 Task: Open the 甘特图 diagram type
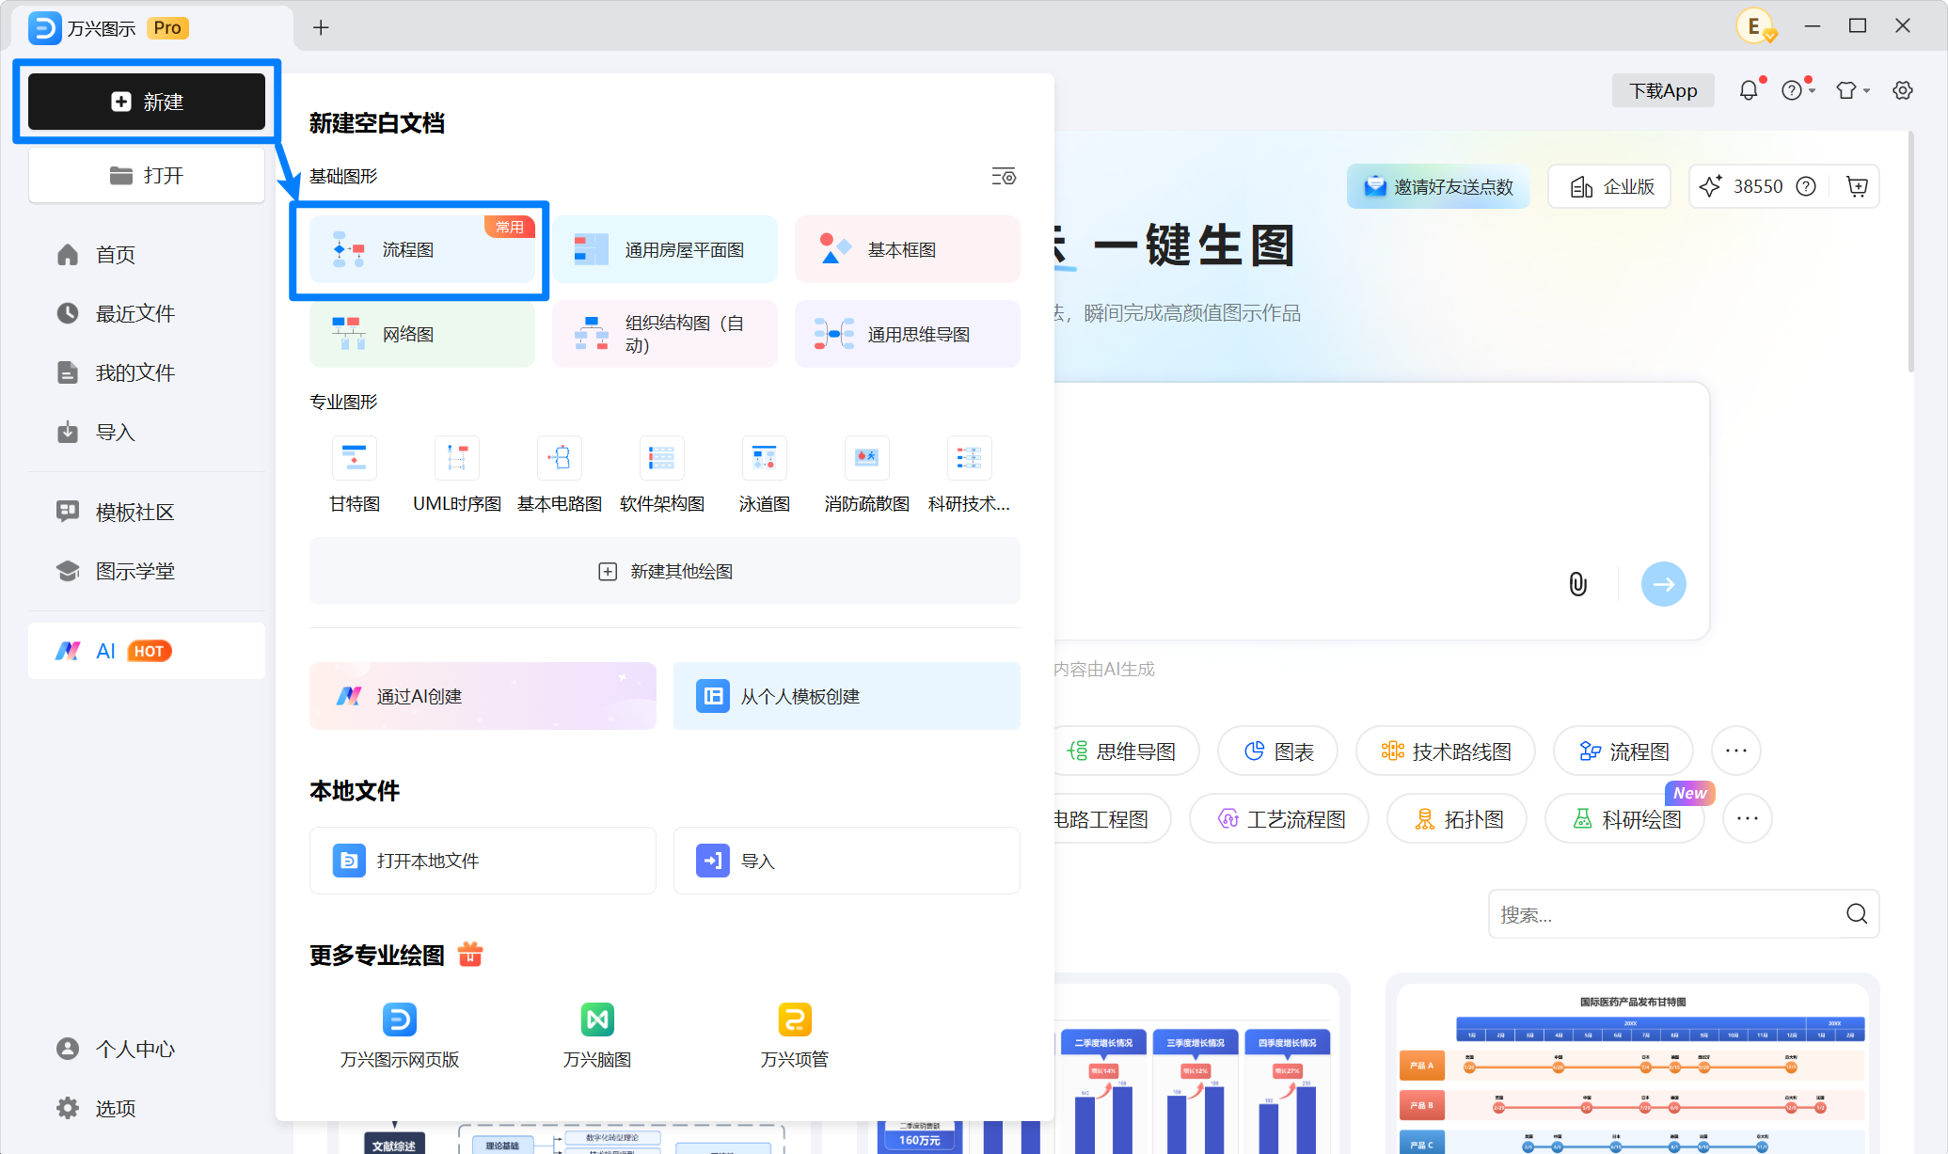[355, 475]
